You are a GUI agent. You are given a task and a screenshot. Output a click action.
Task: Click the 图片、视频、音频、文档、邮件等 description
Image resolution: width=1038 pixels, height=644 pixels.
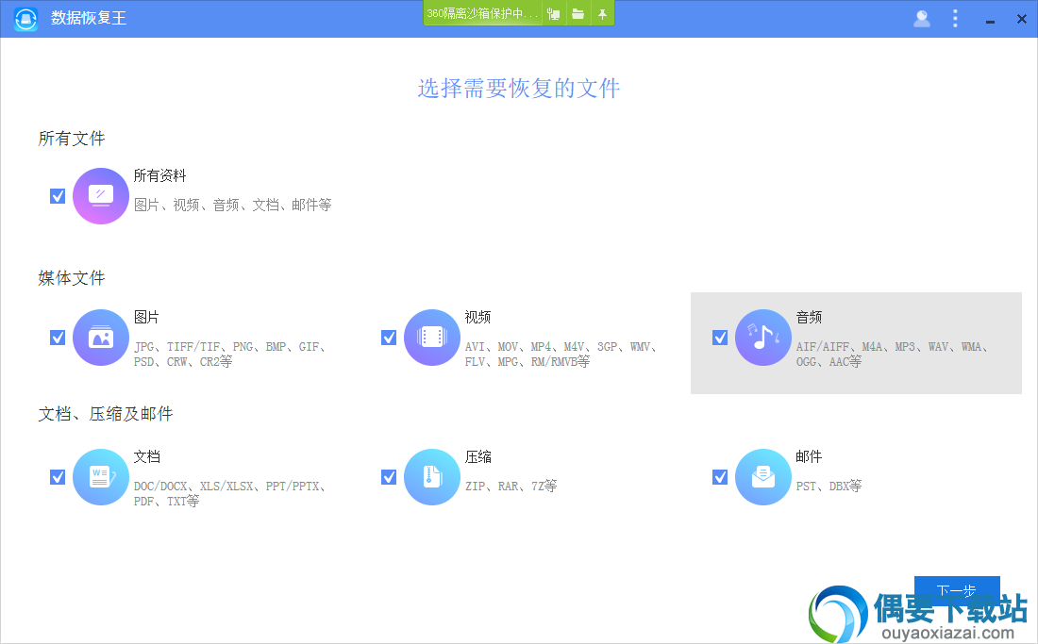232,205
